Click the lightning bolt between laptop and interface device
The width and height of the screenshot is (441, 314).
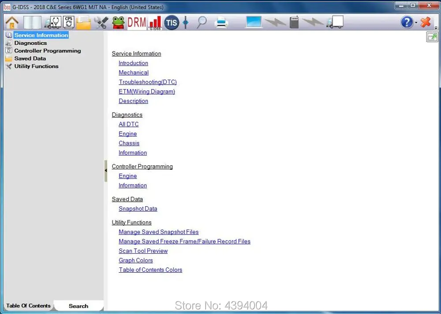pyautogui.click(x=275, y=22)
